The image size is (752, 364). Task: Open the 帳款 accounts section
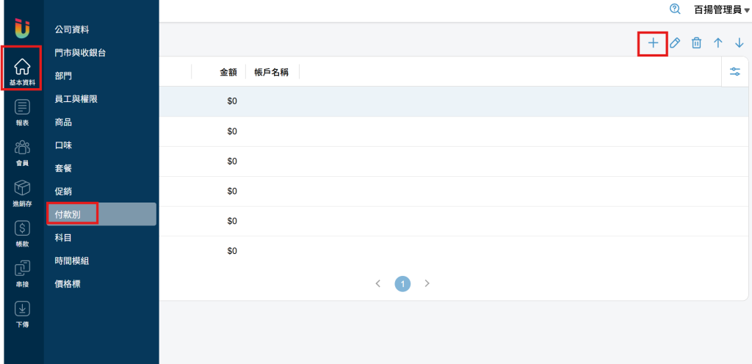click(x=22, y=233)
